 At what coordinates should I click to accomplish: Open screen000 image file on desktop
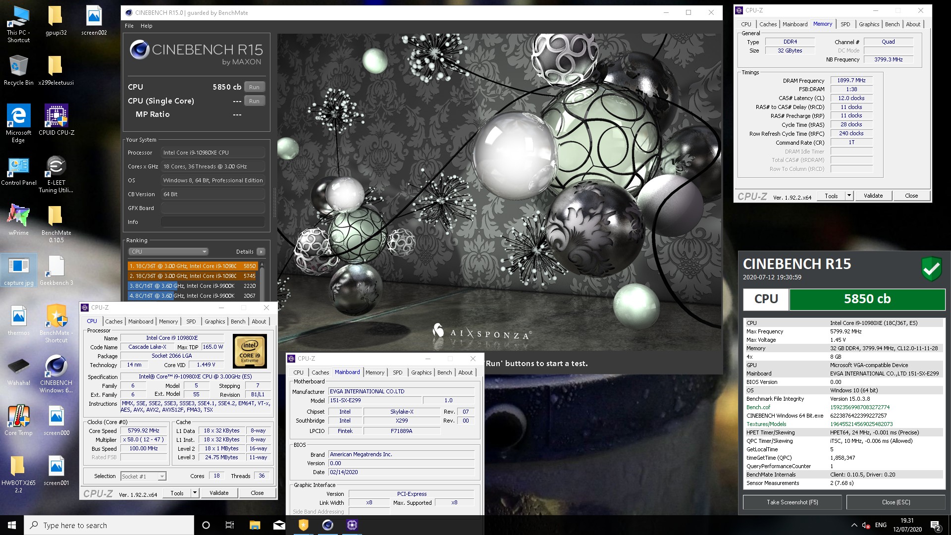[x=56, y=421]
